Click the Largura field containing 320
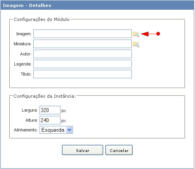This screenshot has height=169, width=195. (x=50, y=110)
